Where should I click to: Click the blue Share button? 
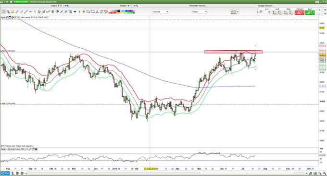point(5,173)
